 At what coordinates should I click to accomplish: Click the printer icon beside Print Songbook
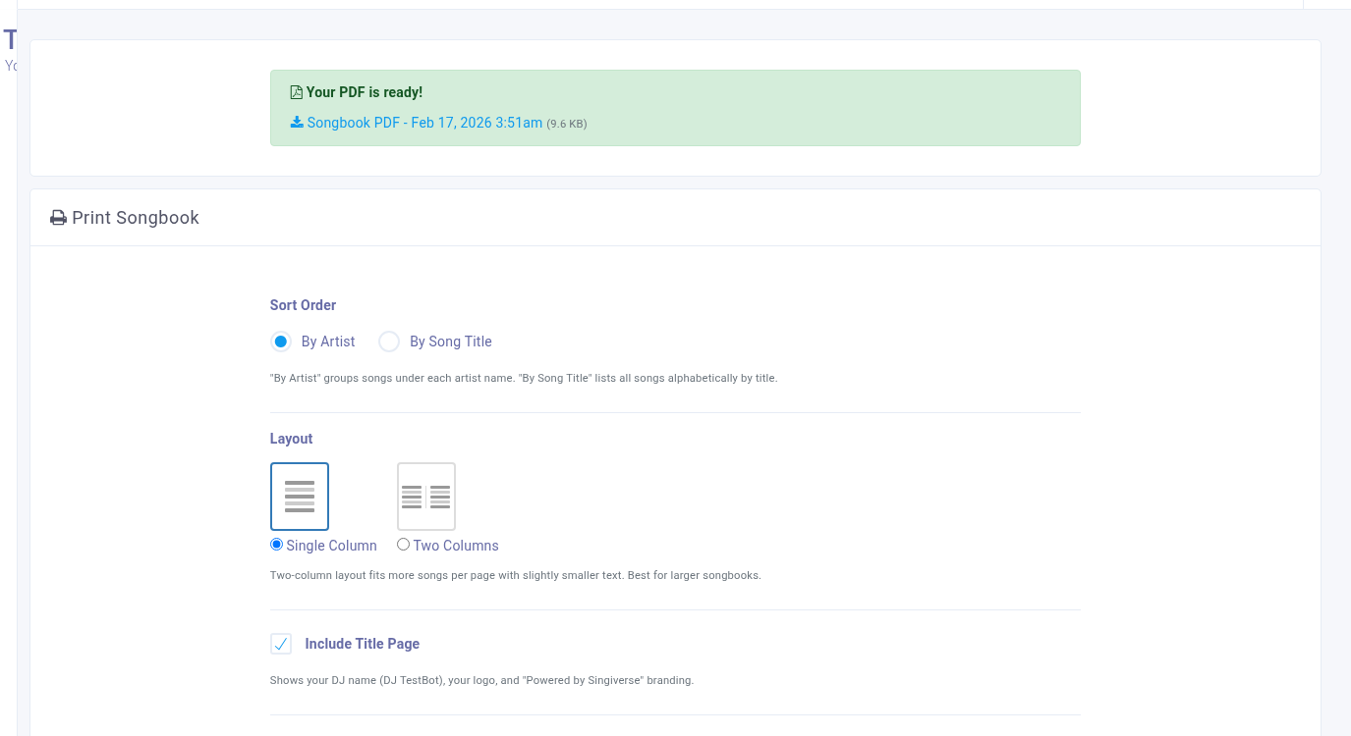[59, 218]
